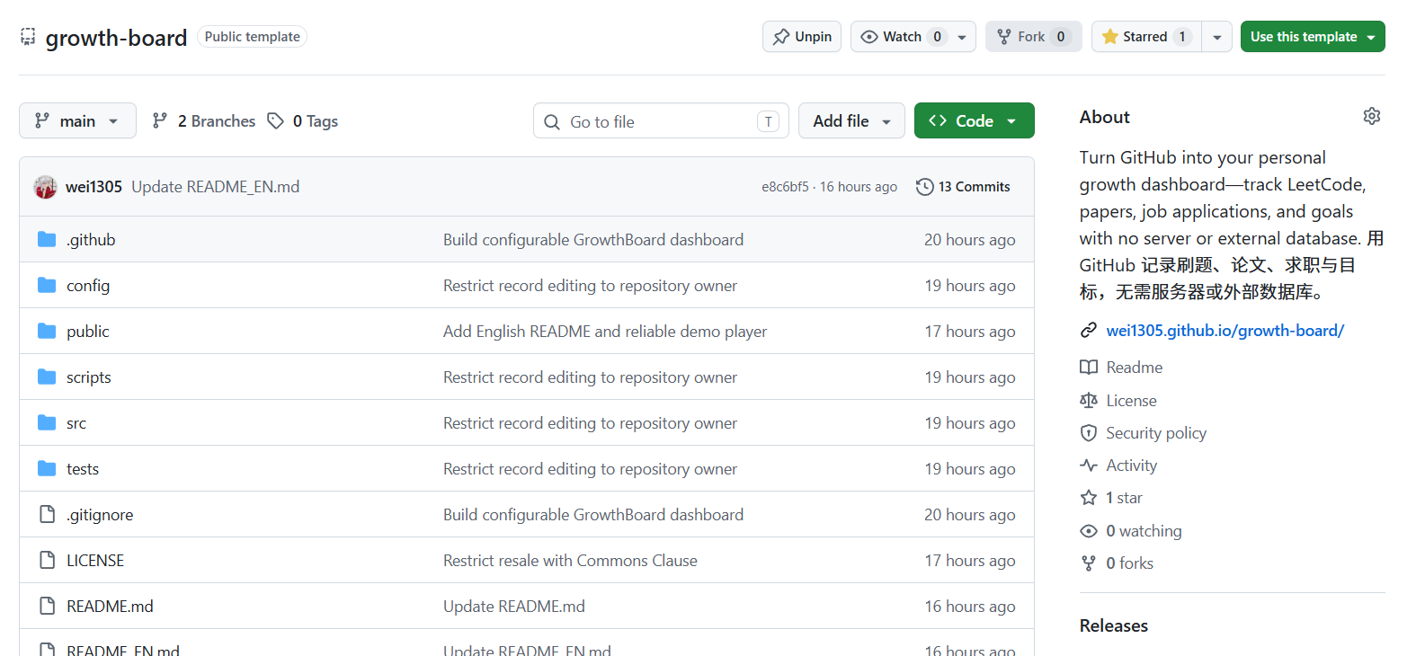Open the tests folder
The height and width of the screenshot is (656, 1416).
click(83, 469)
